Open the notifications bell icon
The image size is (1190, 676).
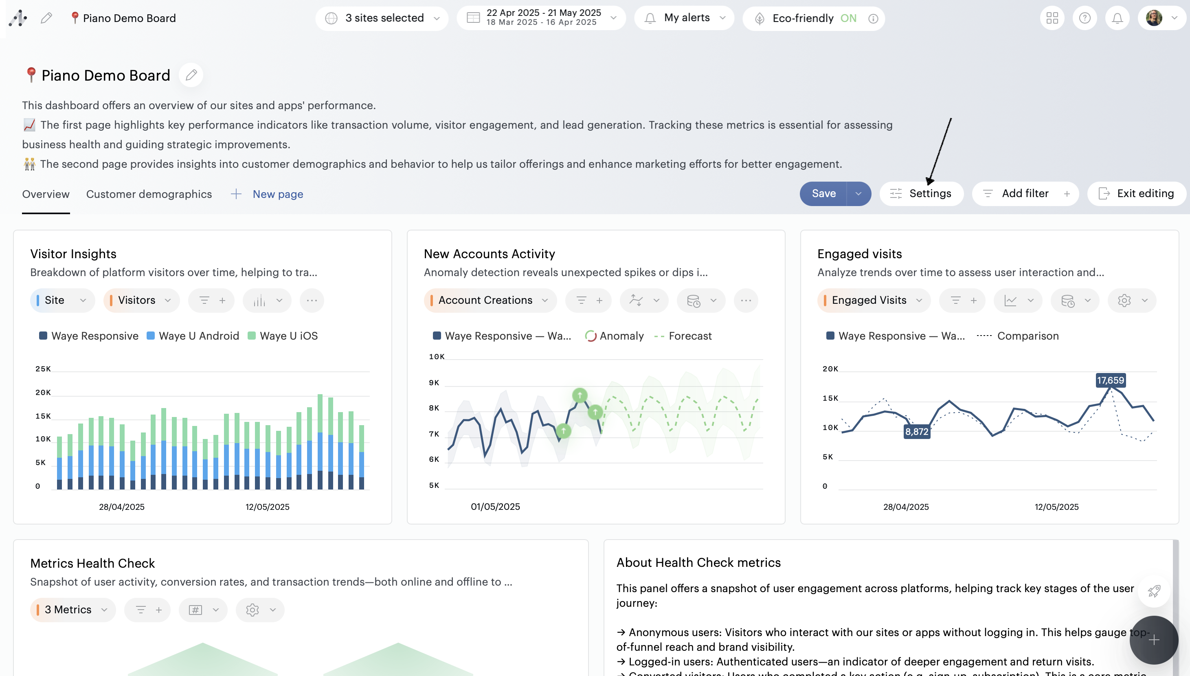[1117, 18]
